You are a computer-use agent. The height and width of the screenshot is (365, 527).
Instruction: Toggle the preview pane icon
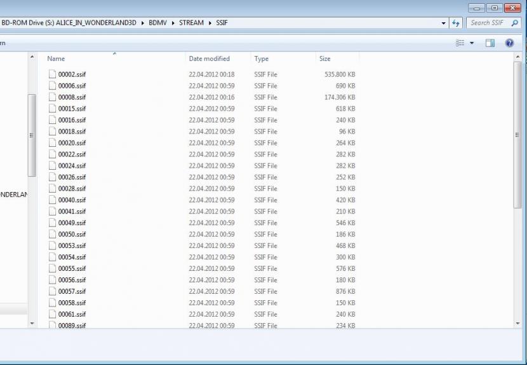(490, 43)
